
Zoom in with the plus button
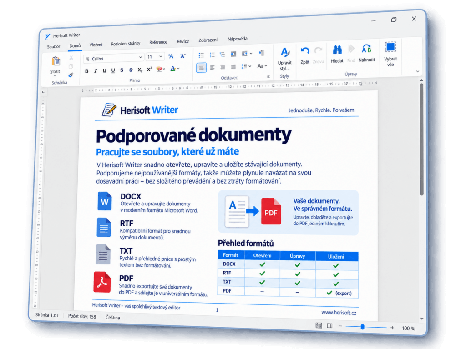point(392,328)
